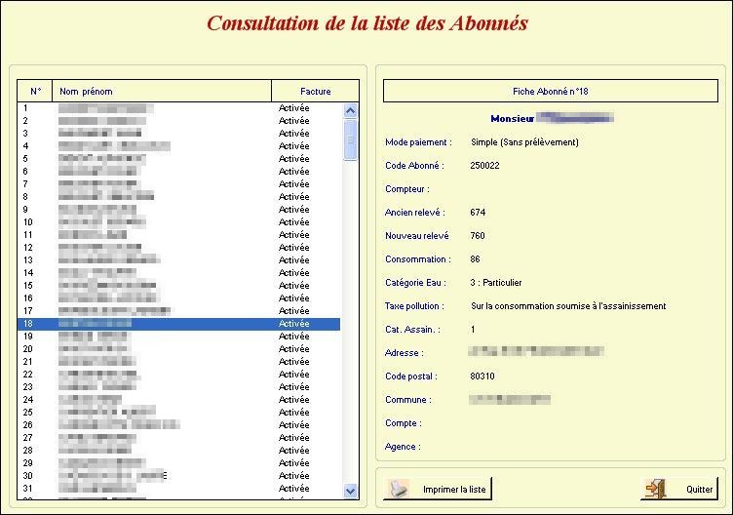This screenshot has height=515, width=733.
Task: Click the exit door icon on Quitter
Action: pyautogui.click(x=656, y=488)
